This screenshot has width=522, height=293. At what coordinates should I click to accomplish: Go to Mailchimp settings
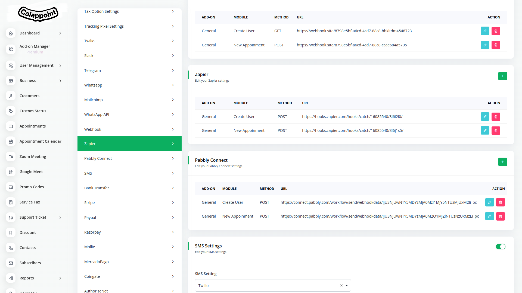point(129,100)
